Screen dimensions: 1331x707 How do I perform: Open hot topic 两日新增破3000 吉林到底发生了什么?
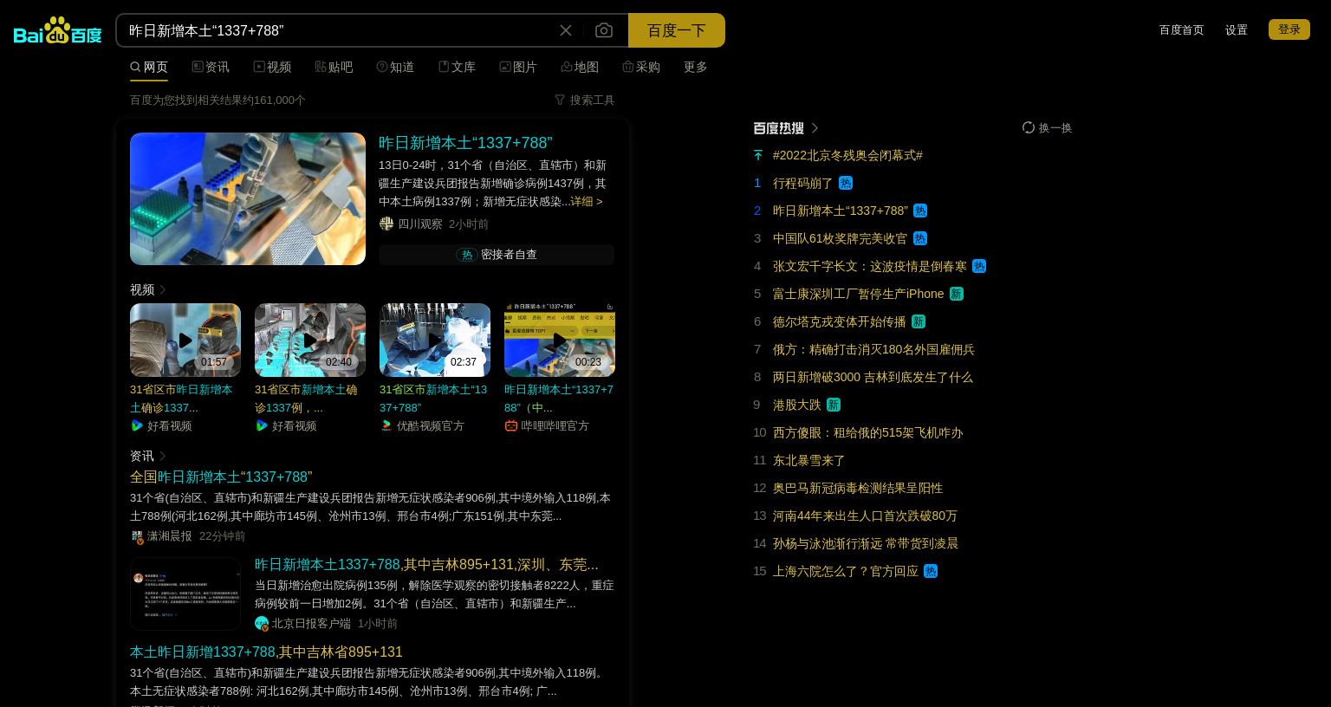873,377
